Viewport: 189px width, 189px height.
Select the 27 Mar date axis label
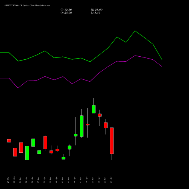tap(8, 180)
